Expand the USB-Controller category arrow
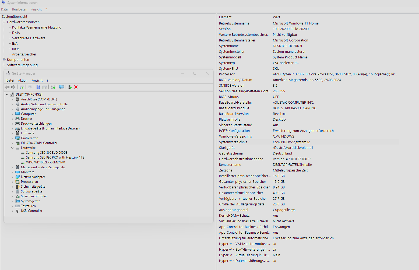 click(x=12, y=211)
